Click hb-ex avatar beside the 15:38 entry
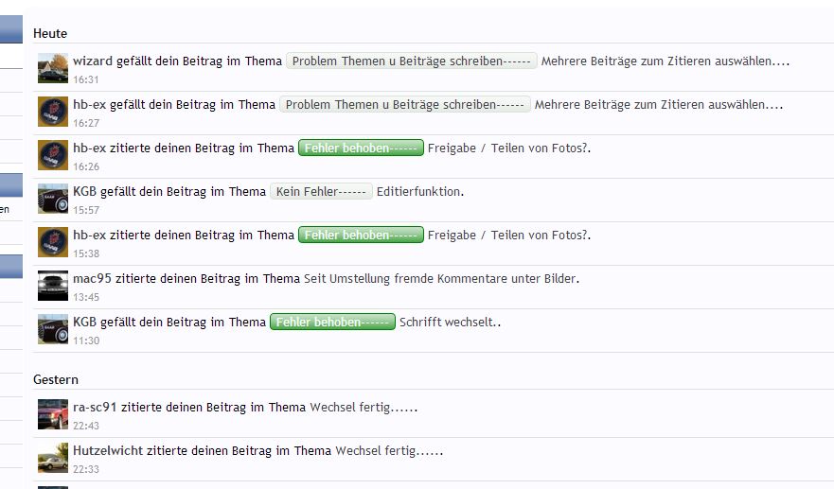This screenshot has height=489, width=834. 53,242
